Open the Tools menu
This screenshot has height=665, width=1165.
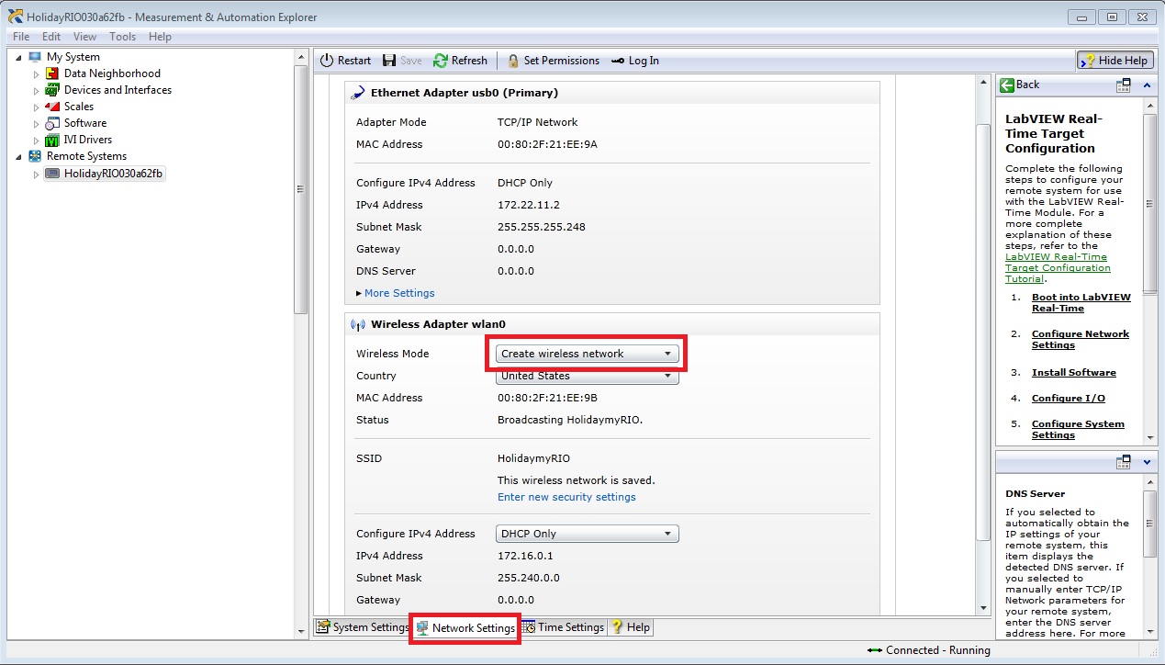(122, 37)
